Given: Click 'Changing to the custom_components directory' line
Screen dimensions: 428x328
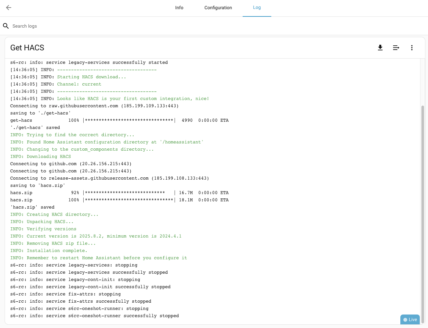Looking at the screenshot, I should coord(82,149).
